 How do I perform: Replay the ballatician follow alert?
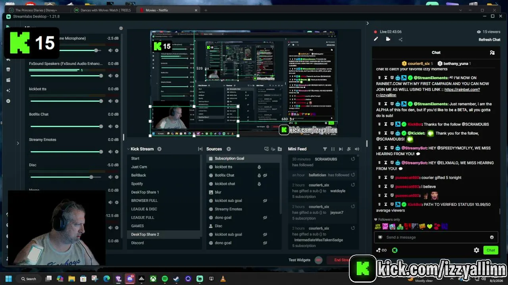coord(353,175)
